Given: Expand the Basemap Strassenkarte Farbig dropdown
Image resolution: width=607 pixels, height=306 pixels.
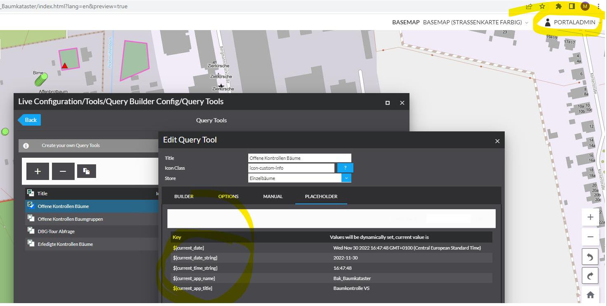Looking at the screenshot, I should pyautogui.click(x=527, y=23).
